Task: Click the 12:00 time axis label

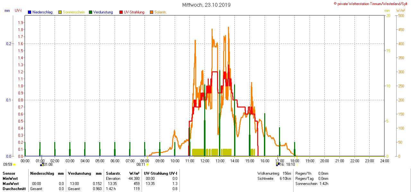Action: click(x=205, y=161)
